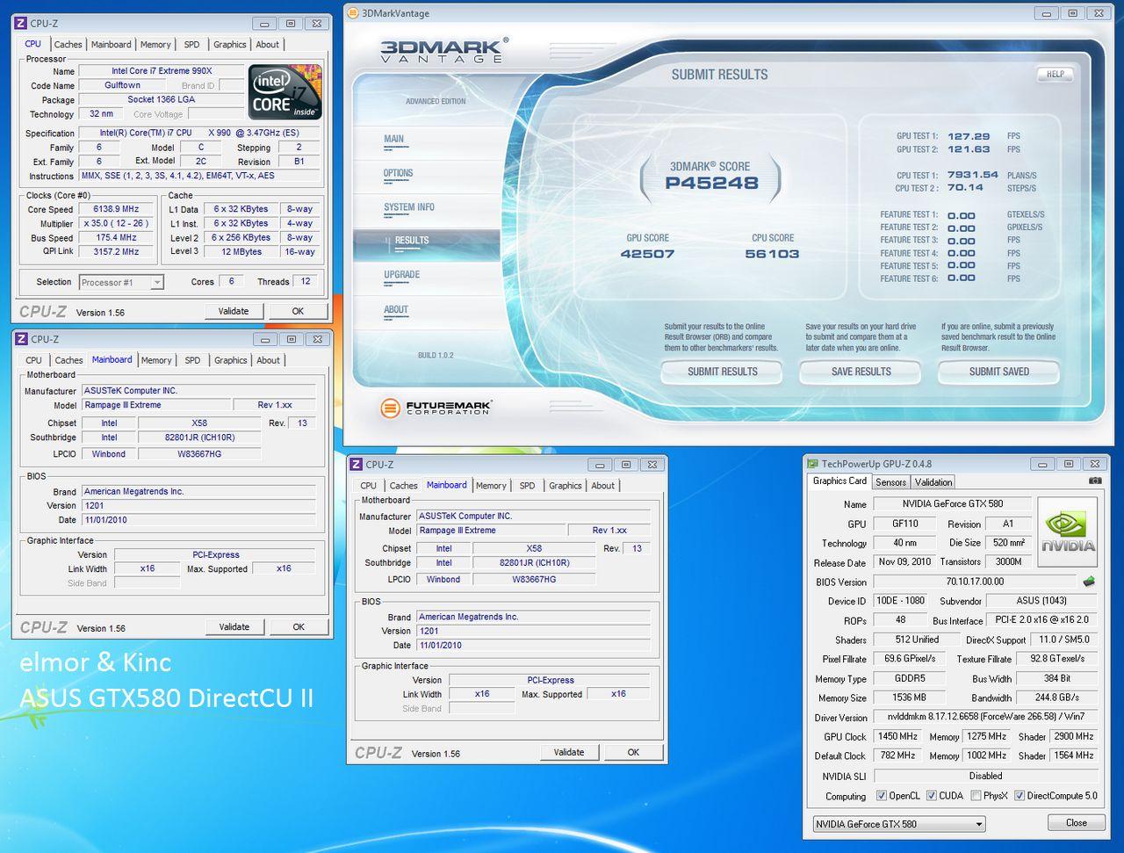Click the 3DMark Vantage logo
This screenshot has height=853, width=1124.
pyautogui.click(x=443, y=51)
